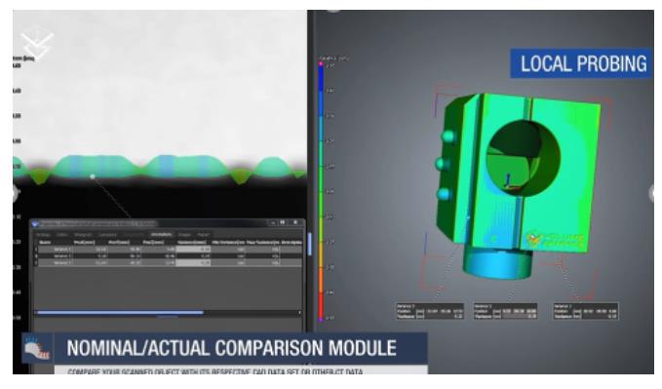Select the middle variance annotation box
This screenshot has height=389, width=662.
(x=505, y=311)
